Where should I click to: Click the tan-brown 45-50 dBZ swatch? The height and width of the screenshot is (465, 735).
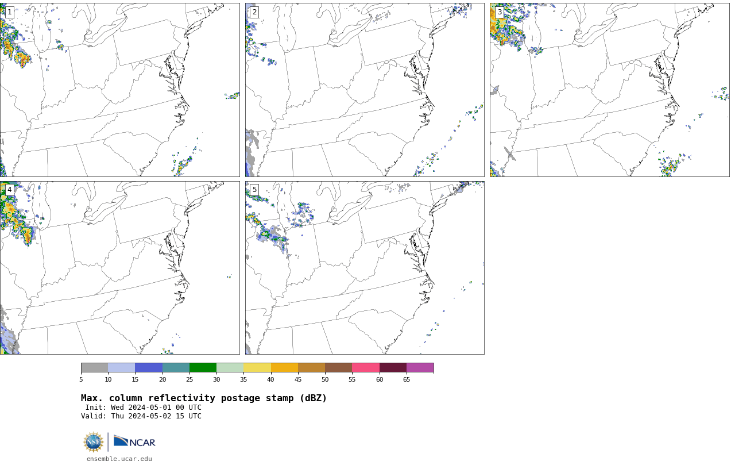pyautogui.click(x=311, y=368)
